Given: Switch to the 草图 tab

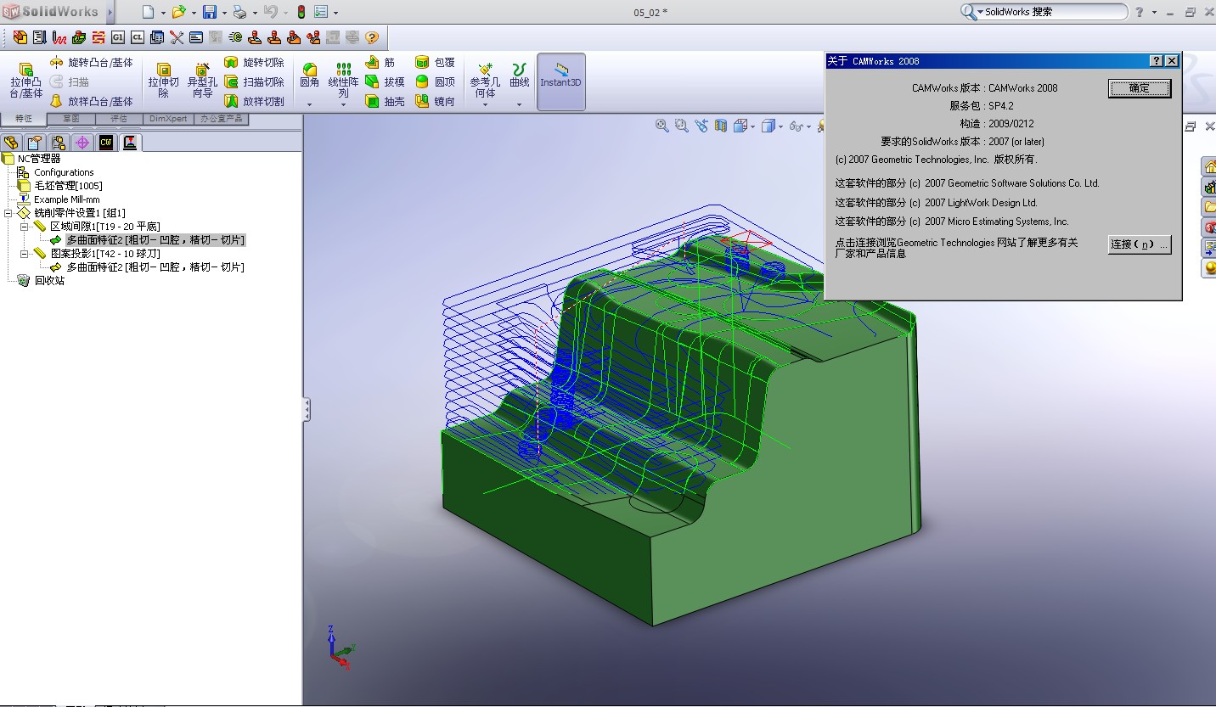Looking at the screenshot, I should [x=71, y=119].
